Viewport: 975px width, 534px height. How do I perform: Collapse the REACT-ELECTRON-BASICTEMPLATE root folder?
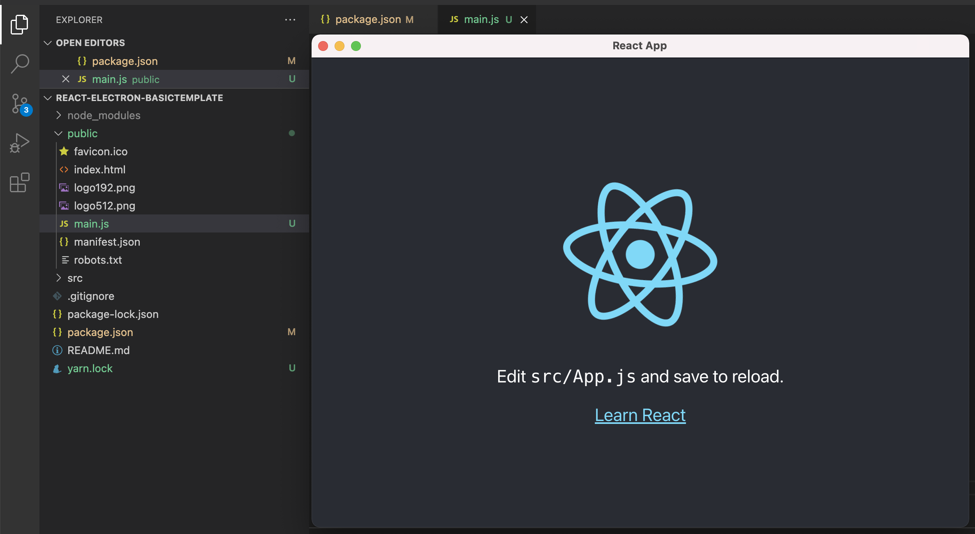tap(48, 98)
